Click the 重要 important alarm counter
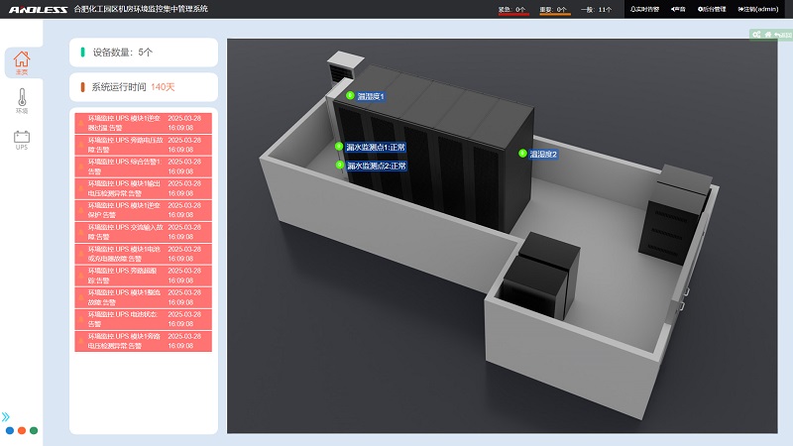Image resolution: width=793 pixels, height=446 pixels. click(554, 9)
